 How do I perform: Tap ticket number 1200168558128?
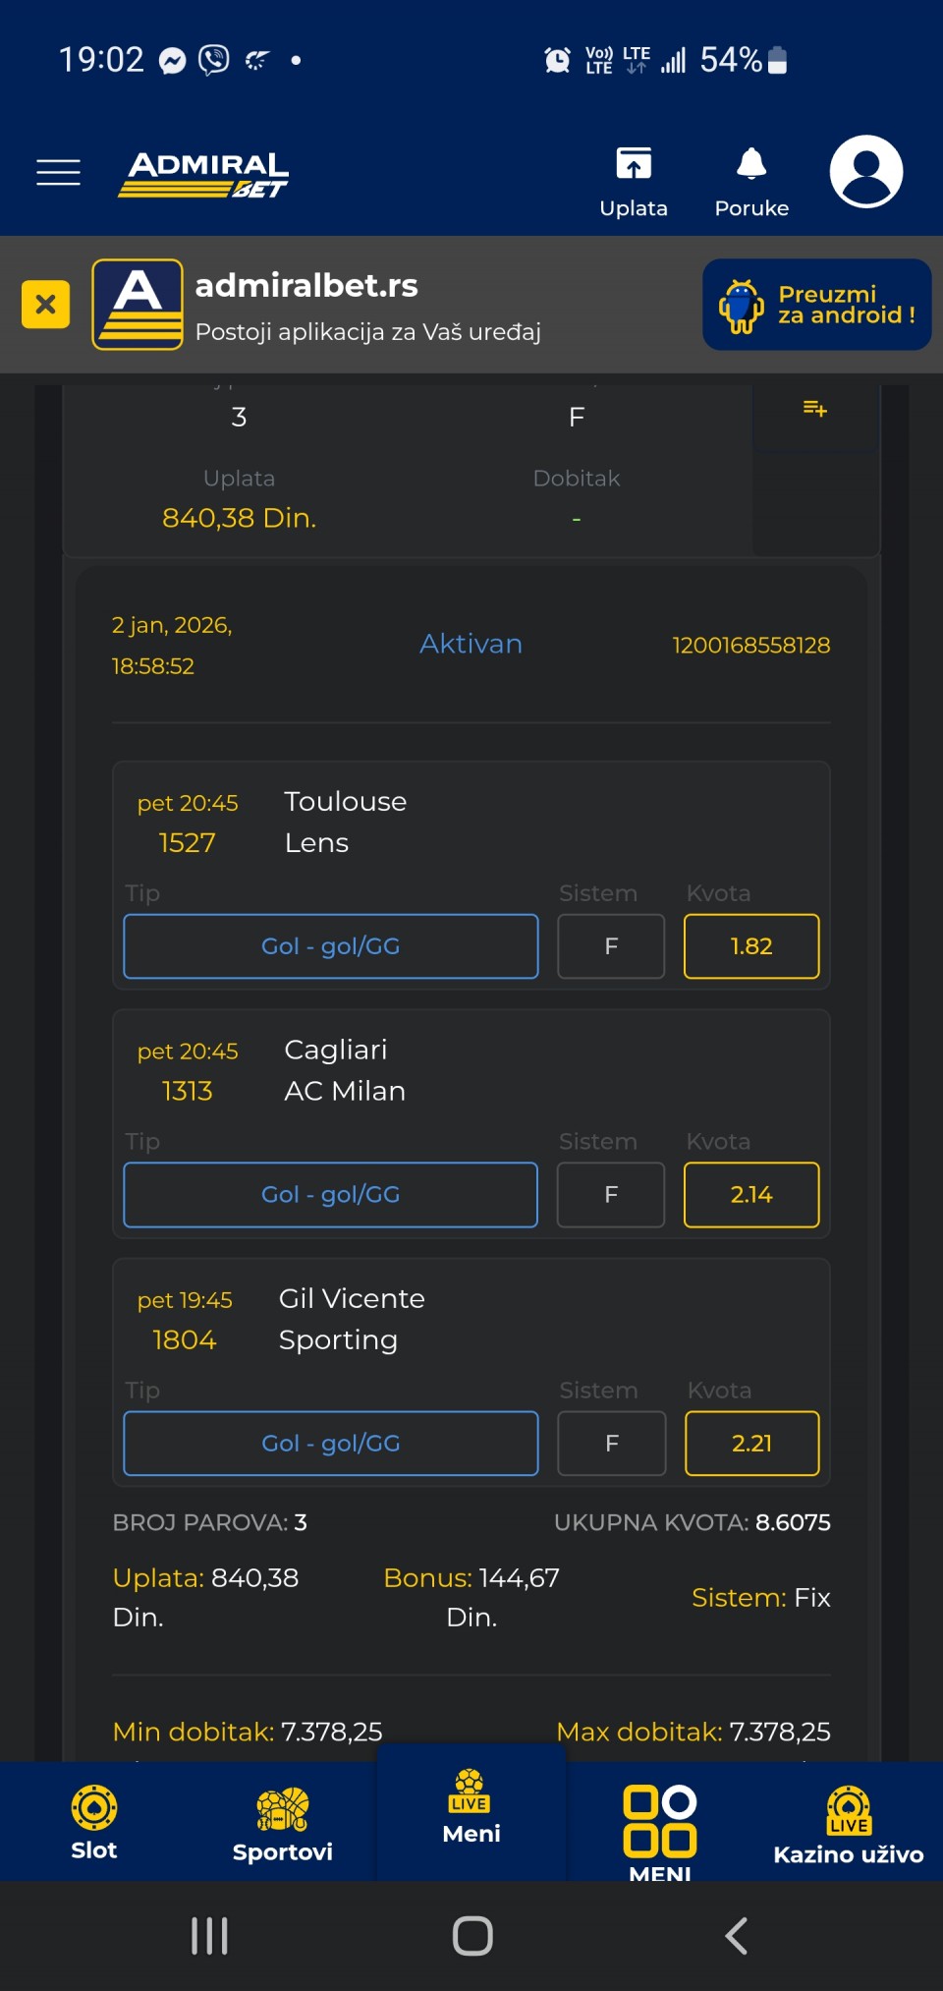(750, 646)
